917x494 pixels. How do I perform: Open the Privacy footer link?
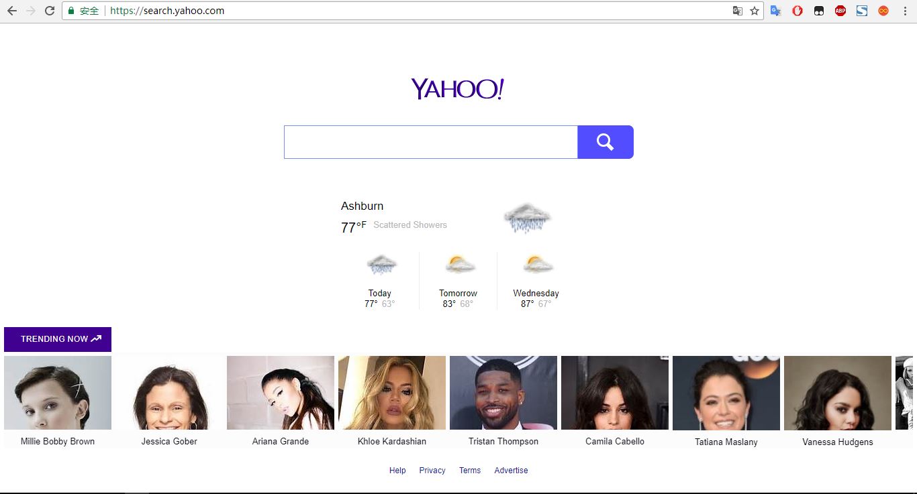click(432, 471)
